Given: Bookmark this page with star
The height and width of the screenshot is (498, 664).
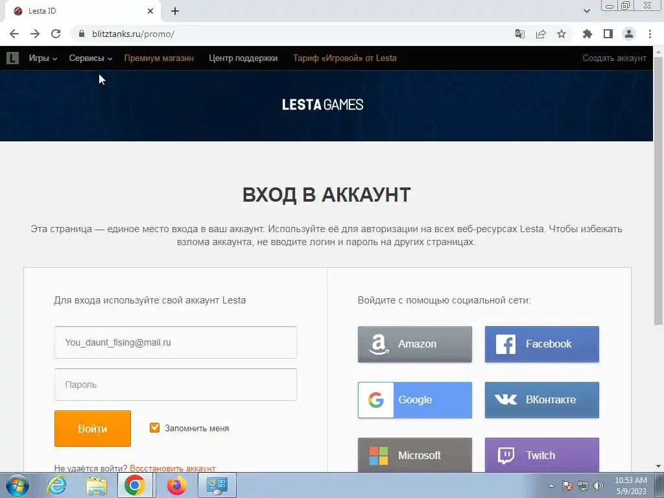Looking at the screenshot, I should point(562,34).
